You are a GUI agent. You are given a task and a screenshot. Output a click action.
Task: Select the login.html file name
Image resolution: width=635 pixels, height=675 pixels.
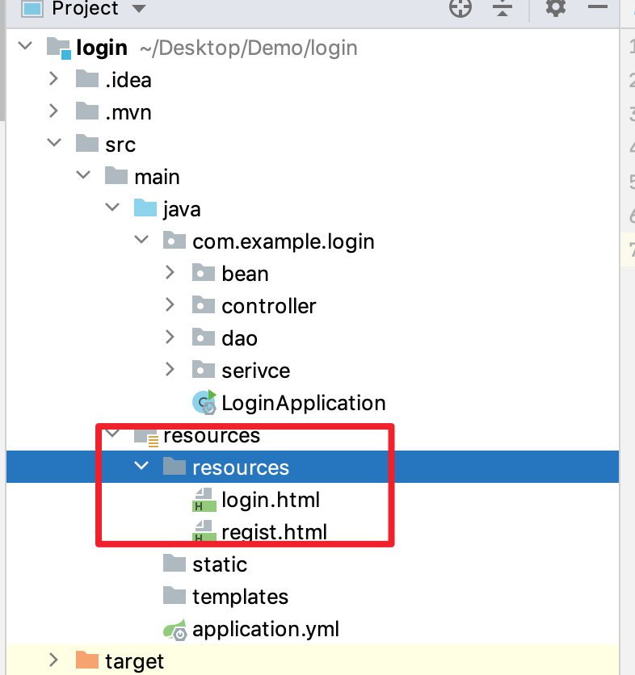pyautogui.click(x=271, y=501)
